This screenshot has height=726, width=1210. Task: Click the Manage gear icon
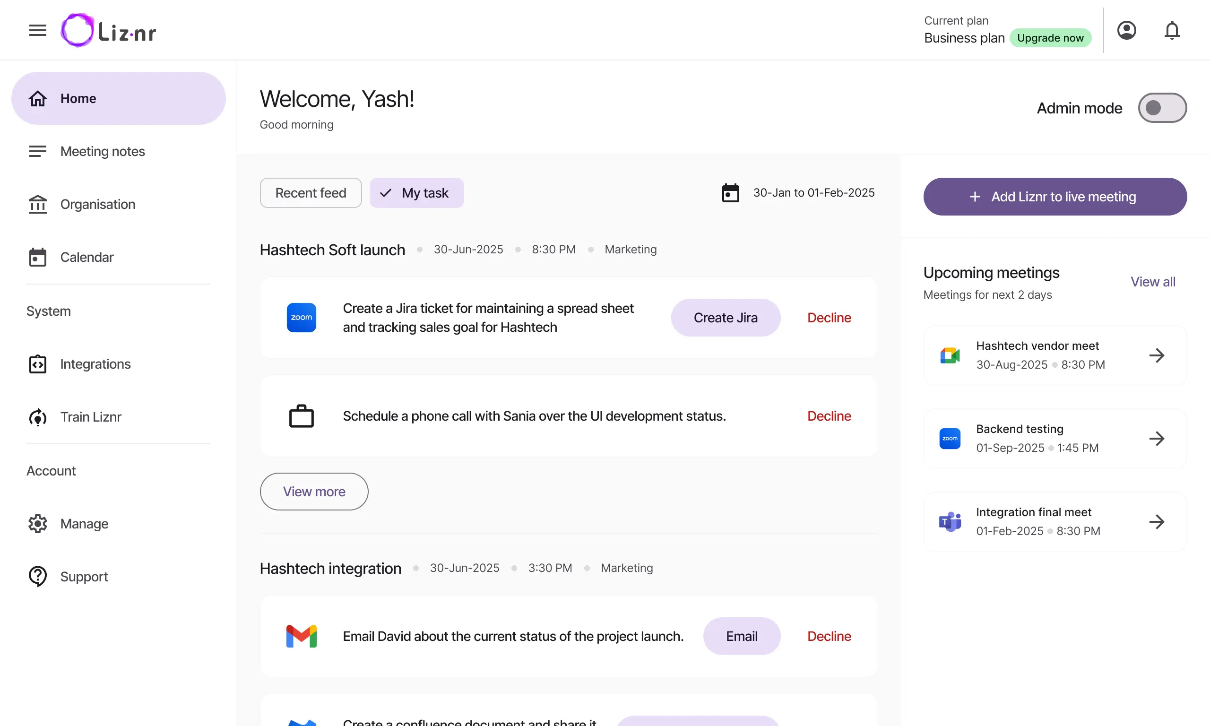coord(38,523)
